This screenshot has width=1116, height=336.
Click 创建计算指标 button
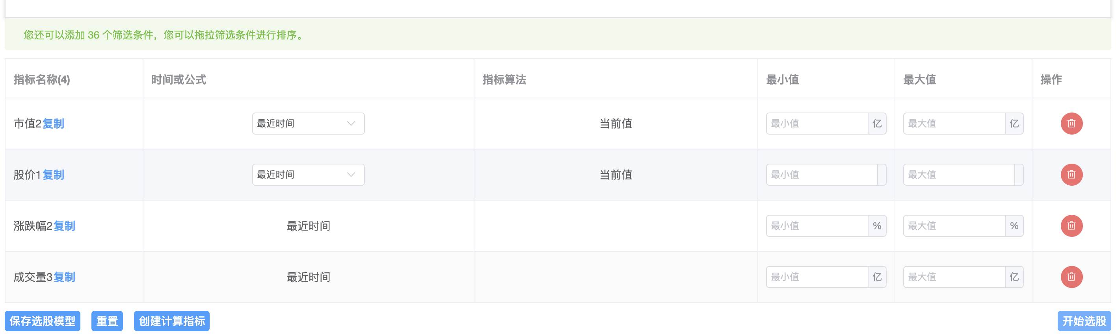[x=171, y=321]
